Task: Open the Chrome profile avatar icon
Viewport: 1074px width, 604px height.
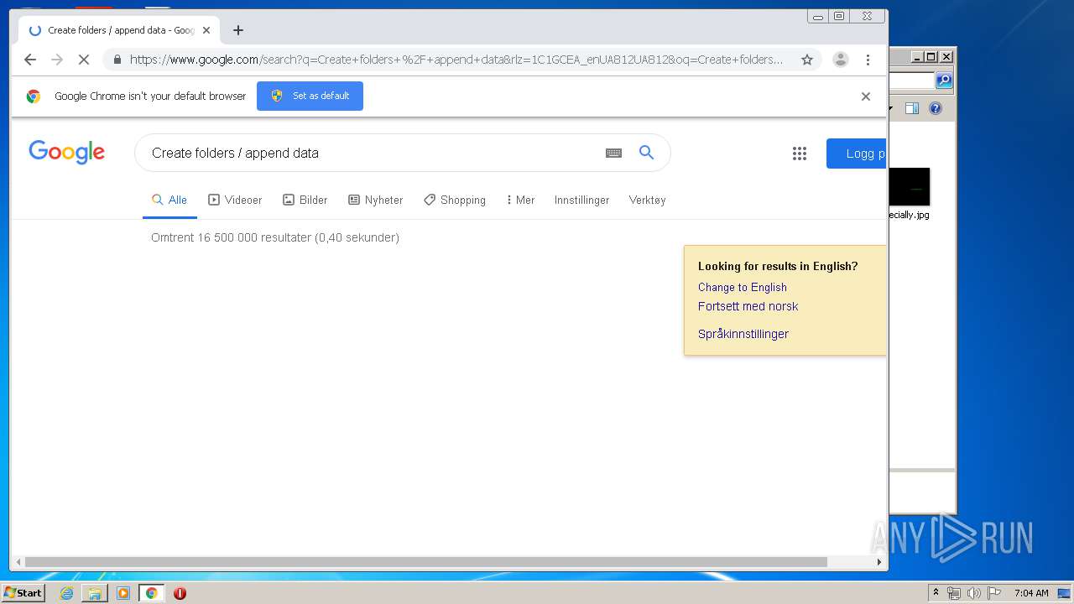Action: (x=840, y=60)
